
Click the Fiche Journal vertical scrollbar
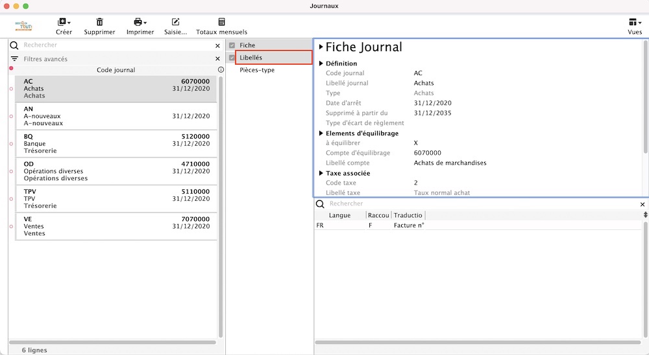(x=645, y=97)
